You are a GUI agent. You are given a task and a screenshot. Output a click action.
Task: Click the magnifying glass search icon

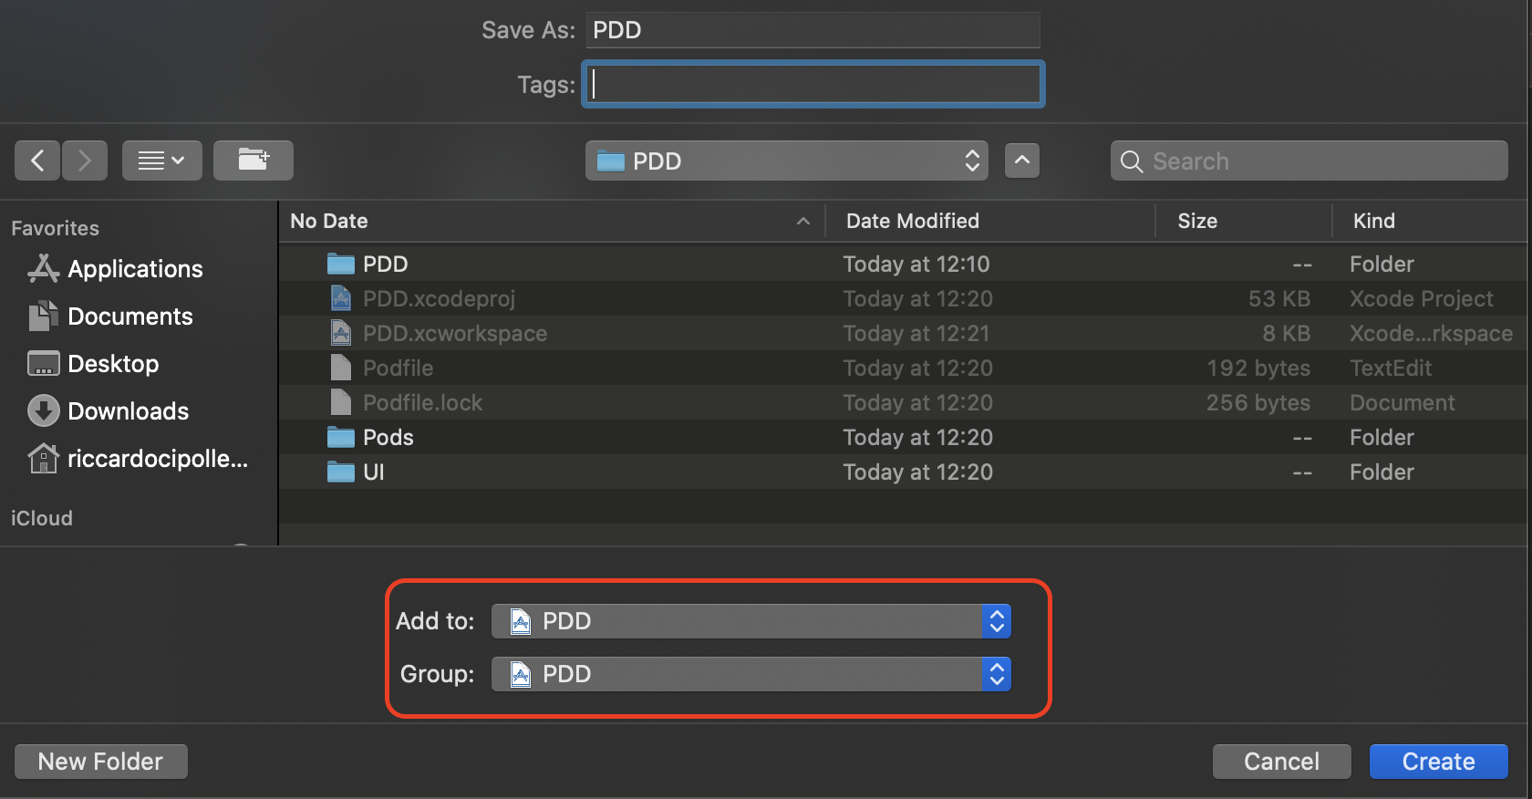(1132, 161)
